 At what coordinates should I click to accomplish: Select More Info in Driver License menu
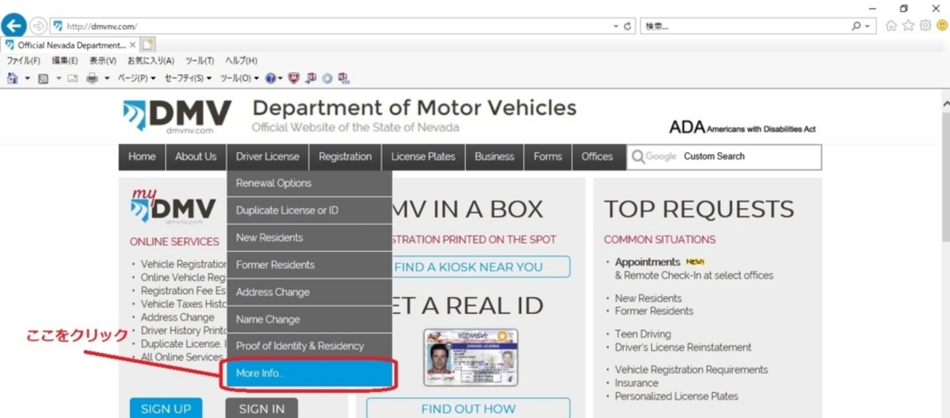pyautogui.click(x=309, y=373)
